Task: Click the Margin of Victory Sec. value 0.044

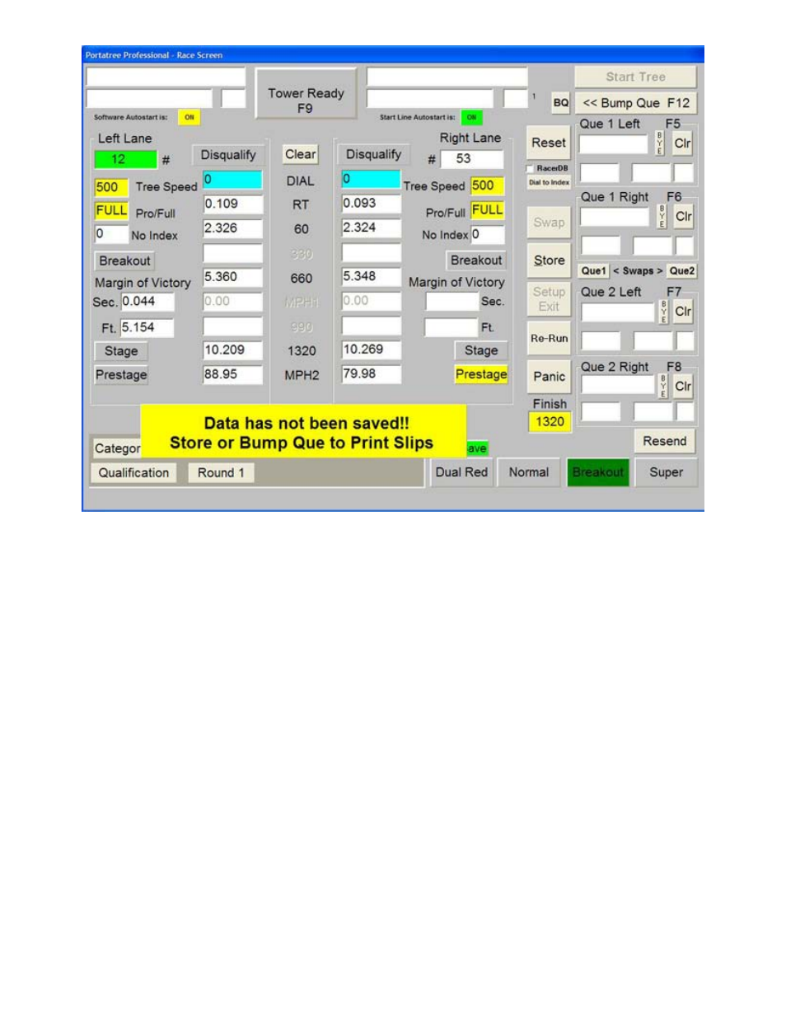Action: [x=147, y=303]
